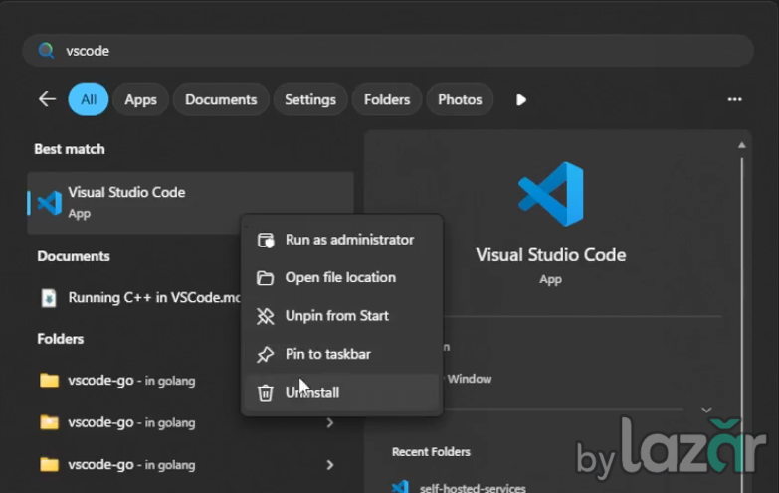779x493 pixels.
Task: Switch to the Documents filter tab
Action: pyautogui.click(x=221, y=99)
